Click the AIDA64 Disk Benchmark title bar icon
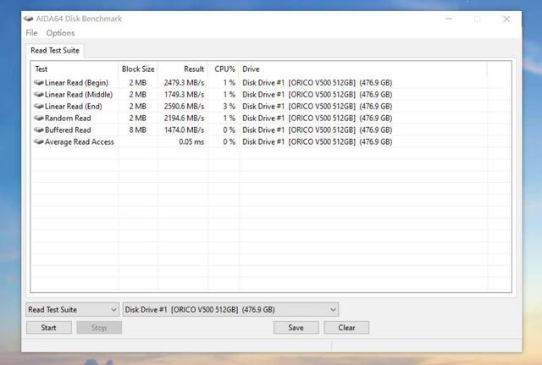Screen dimensions: 542x365 pos(28,19)
